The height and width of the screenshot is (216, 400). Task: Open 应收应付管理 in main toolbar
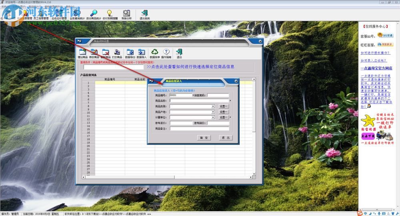coord(59,15)
